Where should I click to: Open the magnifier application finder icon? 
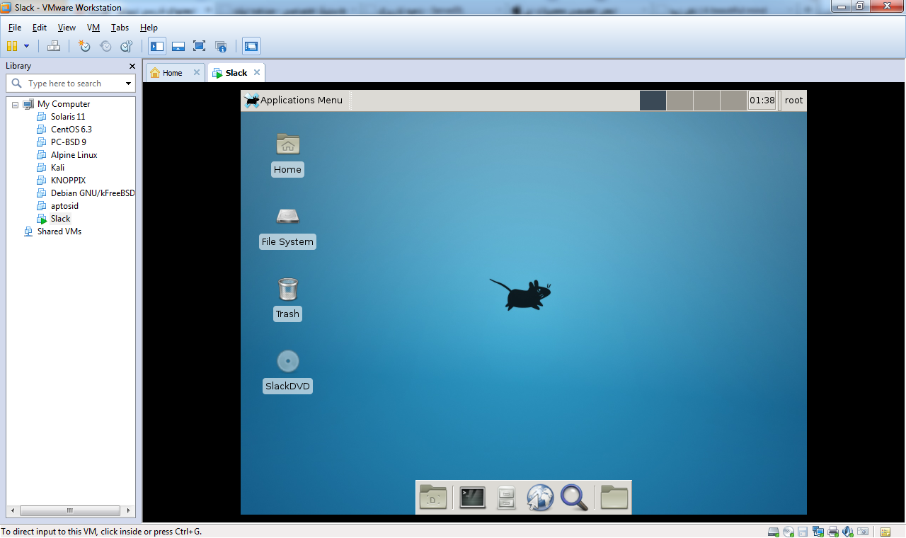pyautogui.click(x=574, y=498)
